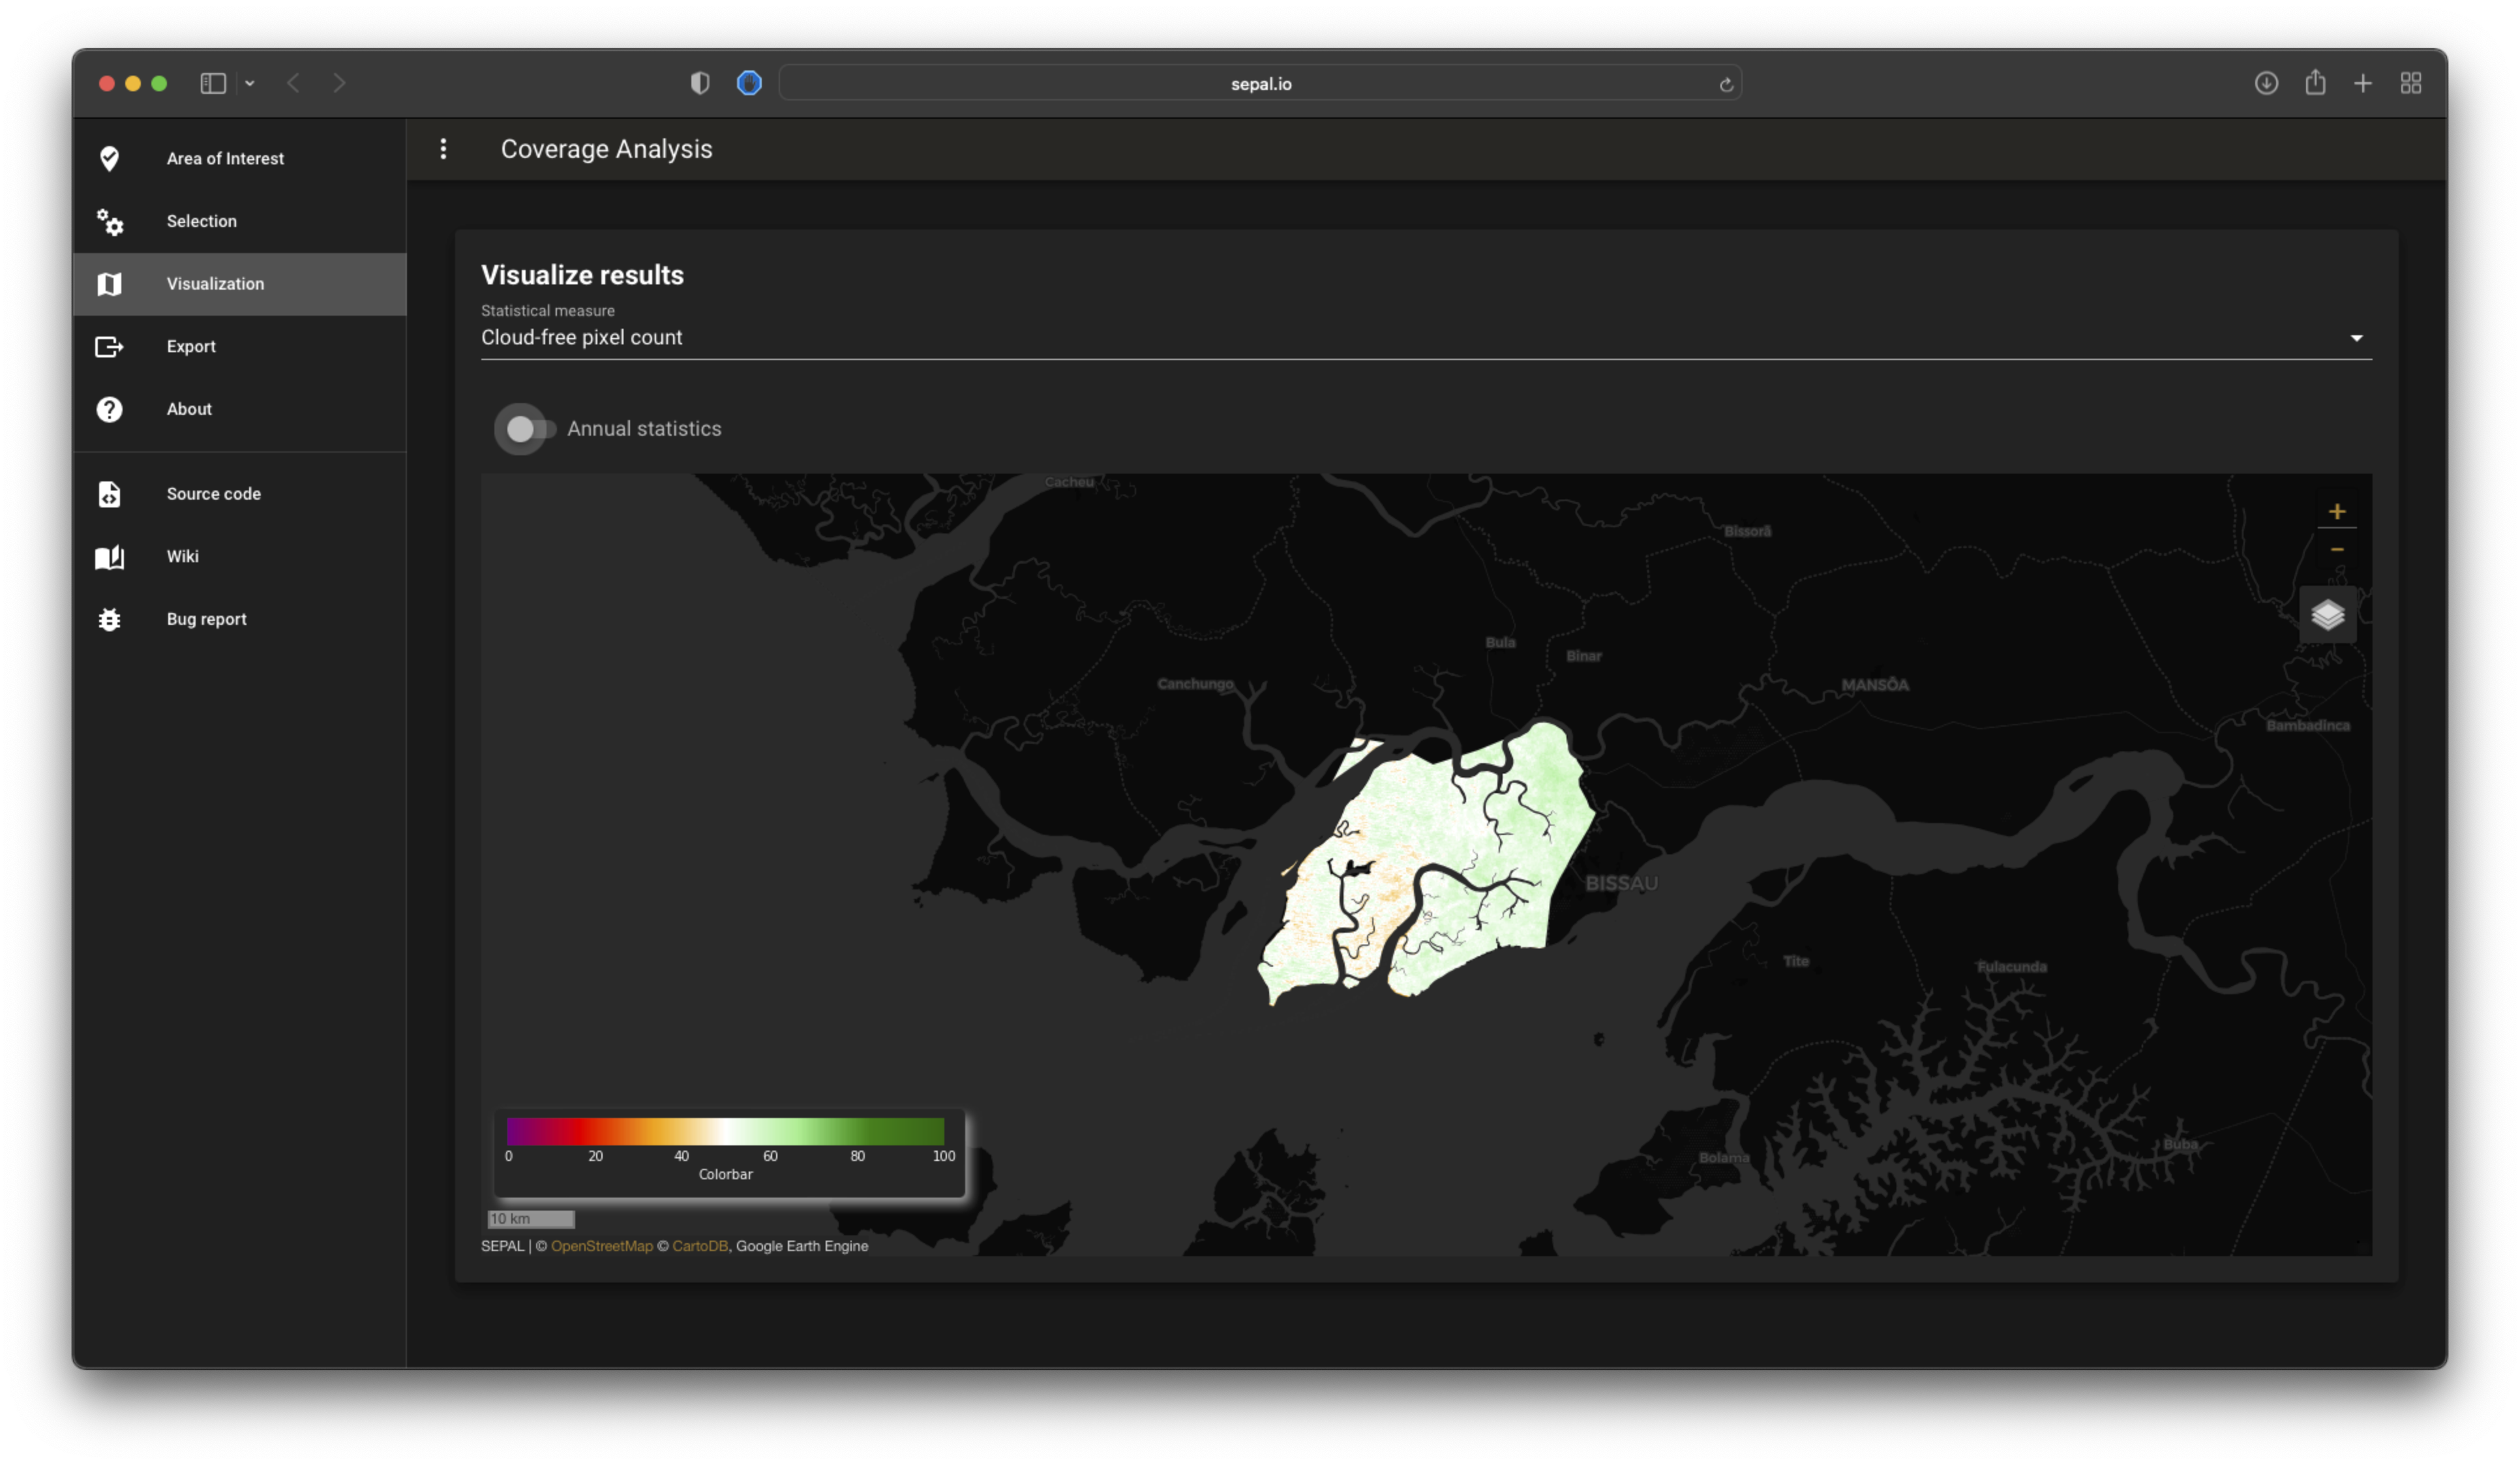Screen dimensions: 2520x1465
Task: Click the sepal.io address bar
Action: click(x=1260, y=84)
